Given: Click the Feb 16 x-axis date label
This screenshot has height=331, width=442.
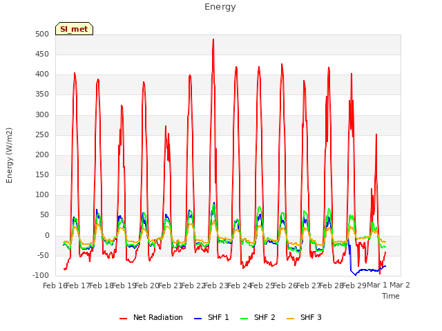Looking at the screenshot, I should pos(55,285).
